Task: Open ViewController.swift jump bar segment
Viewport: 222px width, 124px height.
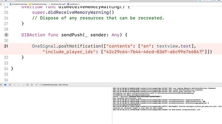Action: click(57, 4)
